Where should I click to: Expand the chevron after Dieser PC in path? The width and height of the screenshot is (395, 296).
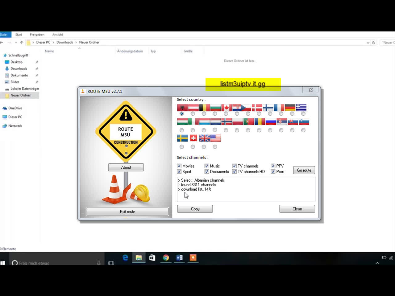(53, 42)
